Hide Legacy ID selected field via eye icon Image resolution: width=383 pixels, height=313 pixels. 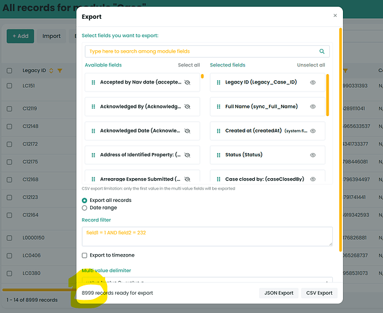[313, 82]
